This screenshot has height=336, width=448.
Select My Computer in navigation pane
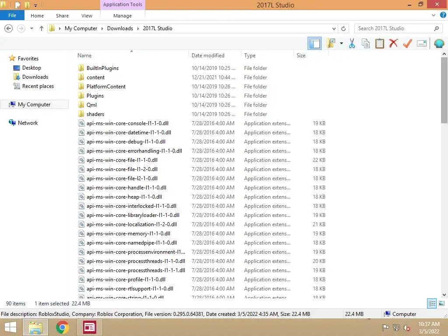coord(34,105)
